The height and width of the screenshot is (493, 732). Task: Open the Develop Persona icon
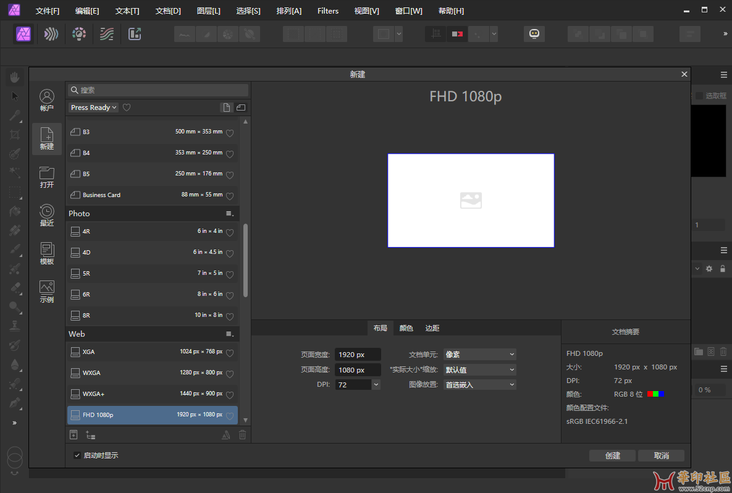[x=79, y=33]
